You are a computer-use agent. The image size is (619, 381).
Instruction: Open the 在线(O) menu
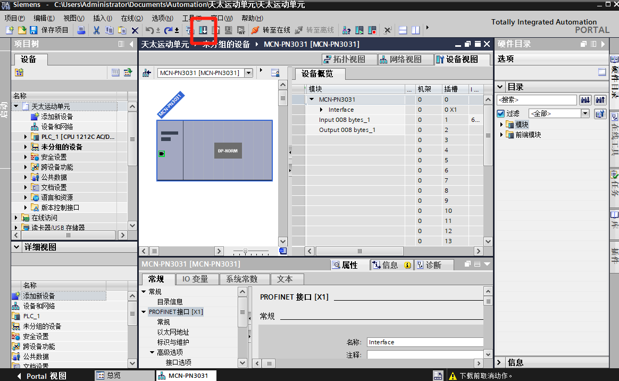pos(132,18)
